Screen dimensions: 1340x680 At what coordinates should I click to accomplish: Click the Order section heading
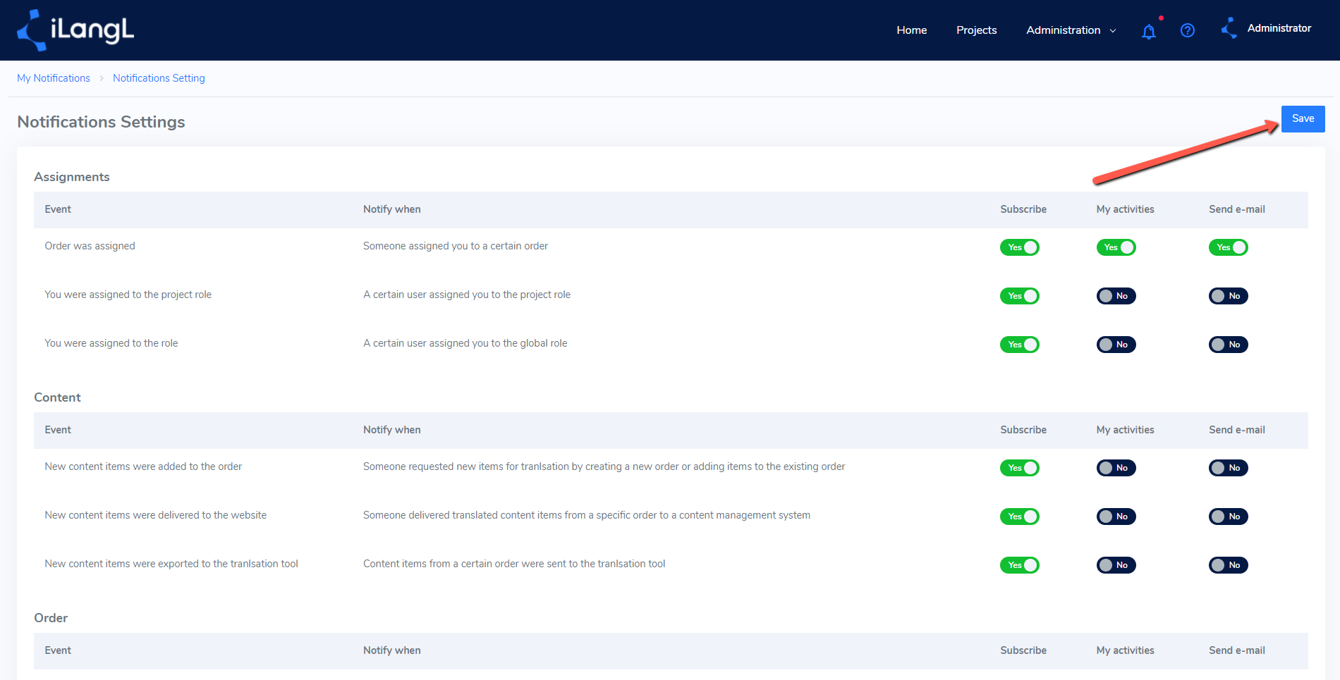coord(51,618)
